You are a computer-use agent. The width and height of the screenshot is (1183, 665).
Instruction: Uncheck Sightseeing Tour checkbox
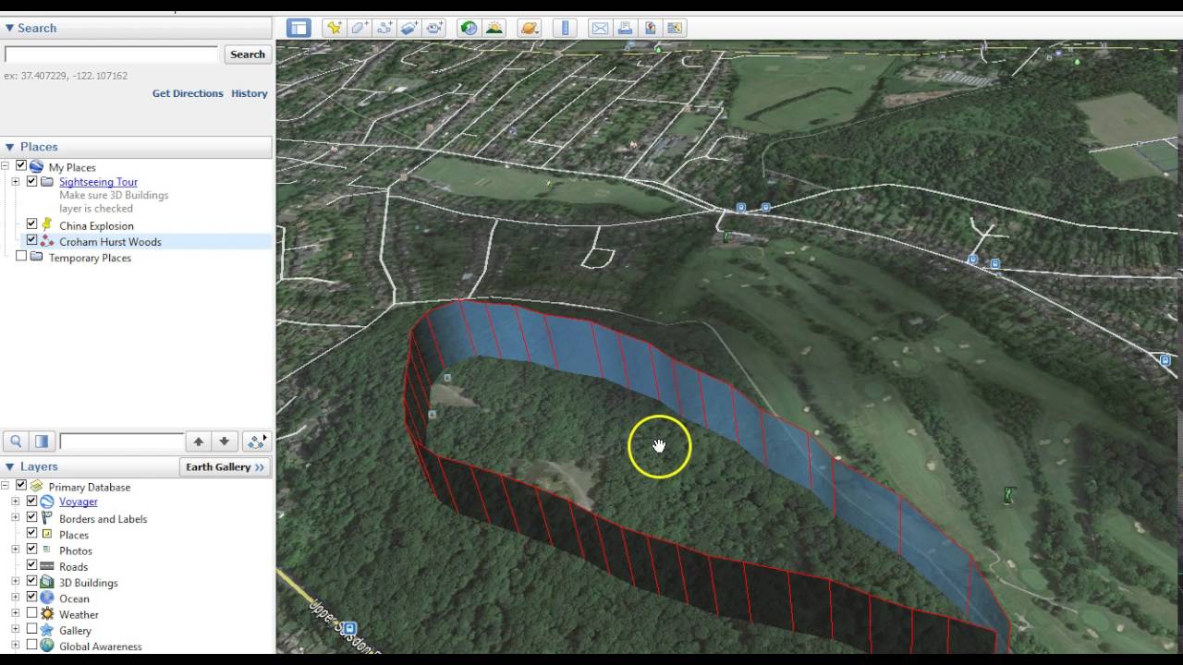pyautogui.click(x=32, y=182)
